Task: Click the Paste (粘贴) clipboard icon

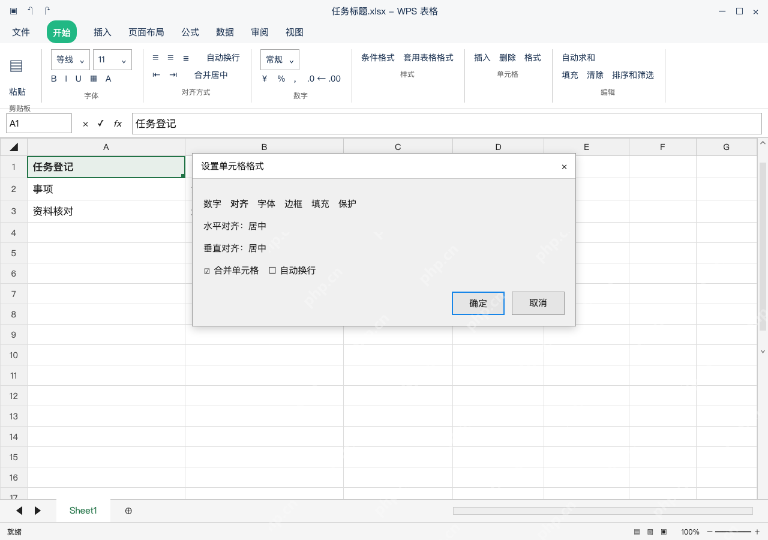Action: tap(16, 66)
